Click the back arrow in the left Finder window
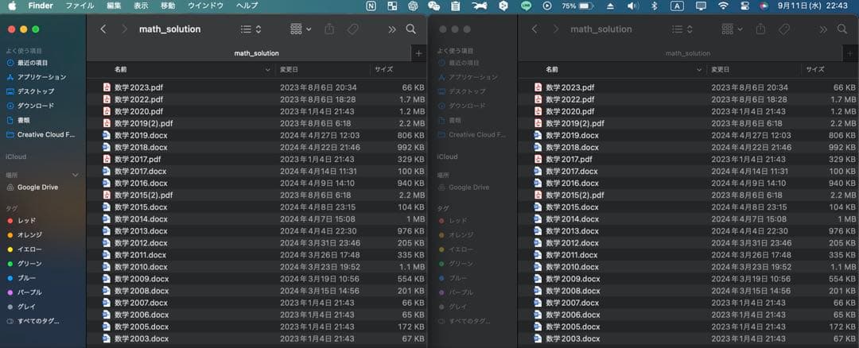This screenshot has width=859, height=348. coord(103,29)
